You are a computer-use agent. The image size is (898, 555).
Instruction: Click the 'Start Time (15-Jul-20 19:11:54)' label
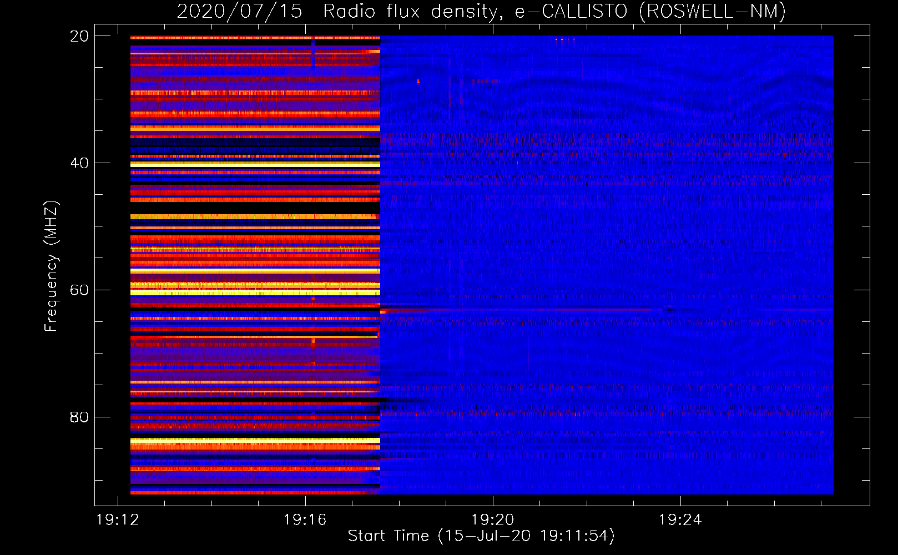[481, 536]
